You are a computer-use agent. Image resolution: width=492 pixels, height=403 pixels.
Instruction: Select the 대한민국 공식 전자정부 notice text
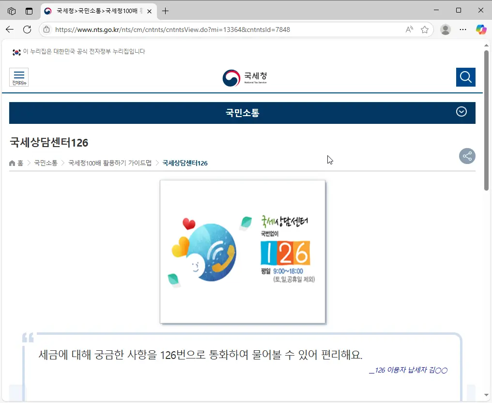coord(84,51)
